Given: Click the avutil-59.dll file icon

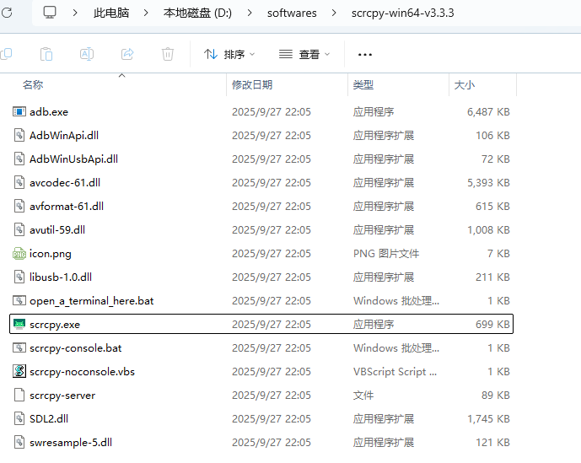Looking at the screenshot, I should tap(19, 230).
